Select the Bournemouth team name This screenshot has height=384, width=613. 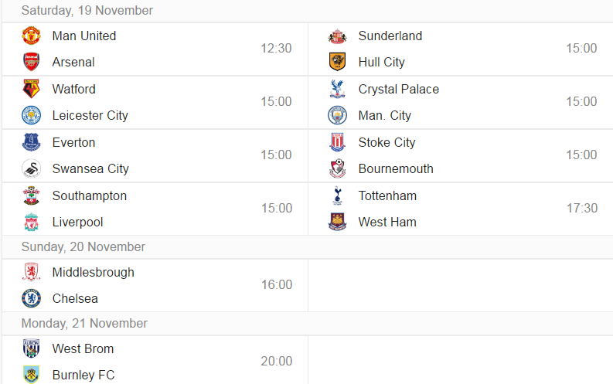point(396,168)
